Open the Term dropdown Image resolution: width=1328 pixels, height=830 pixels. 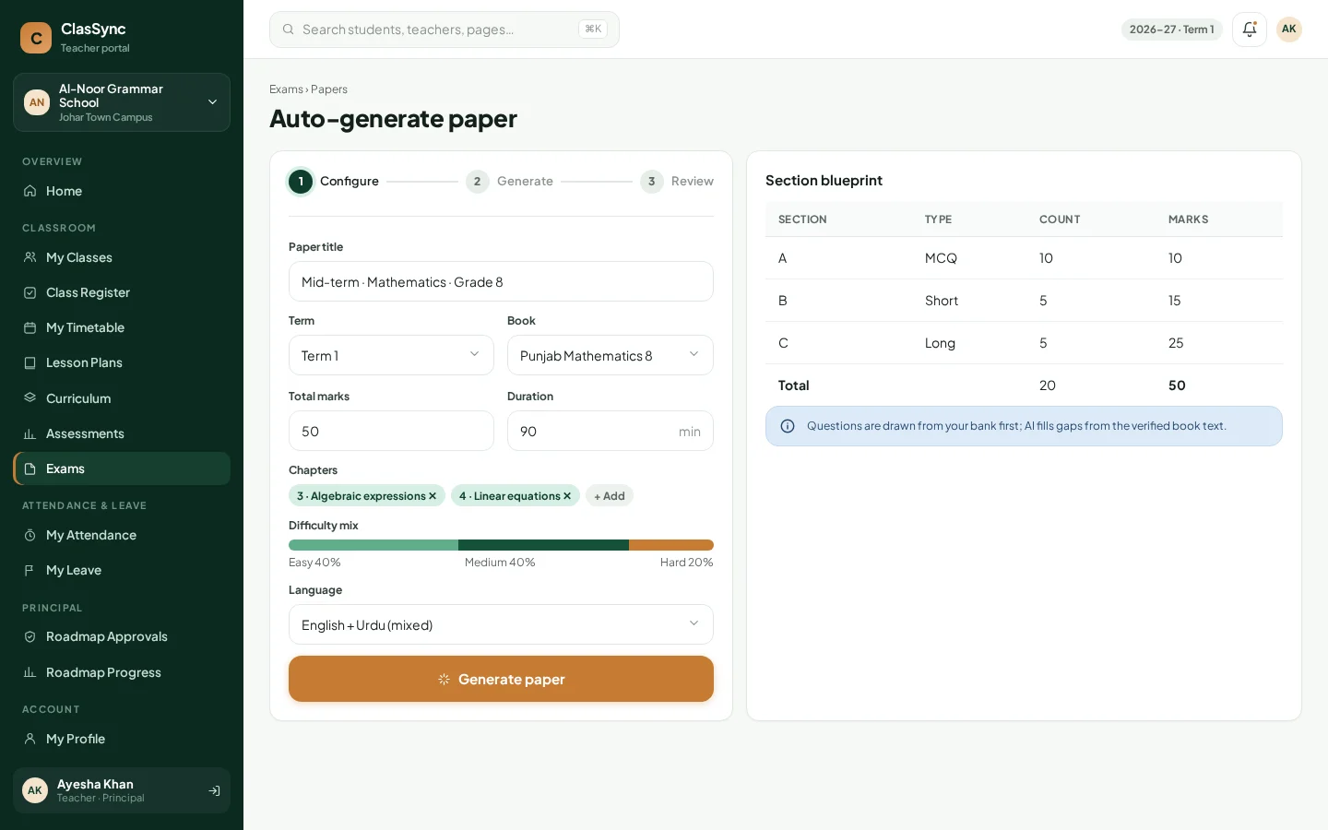[391, 355]
